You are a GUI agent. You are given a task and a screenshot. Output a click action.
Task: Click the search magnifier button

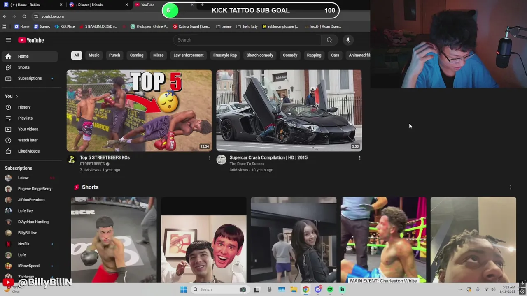(x=329, y=40)
